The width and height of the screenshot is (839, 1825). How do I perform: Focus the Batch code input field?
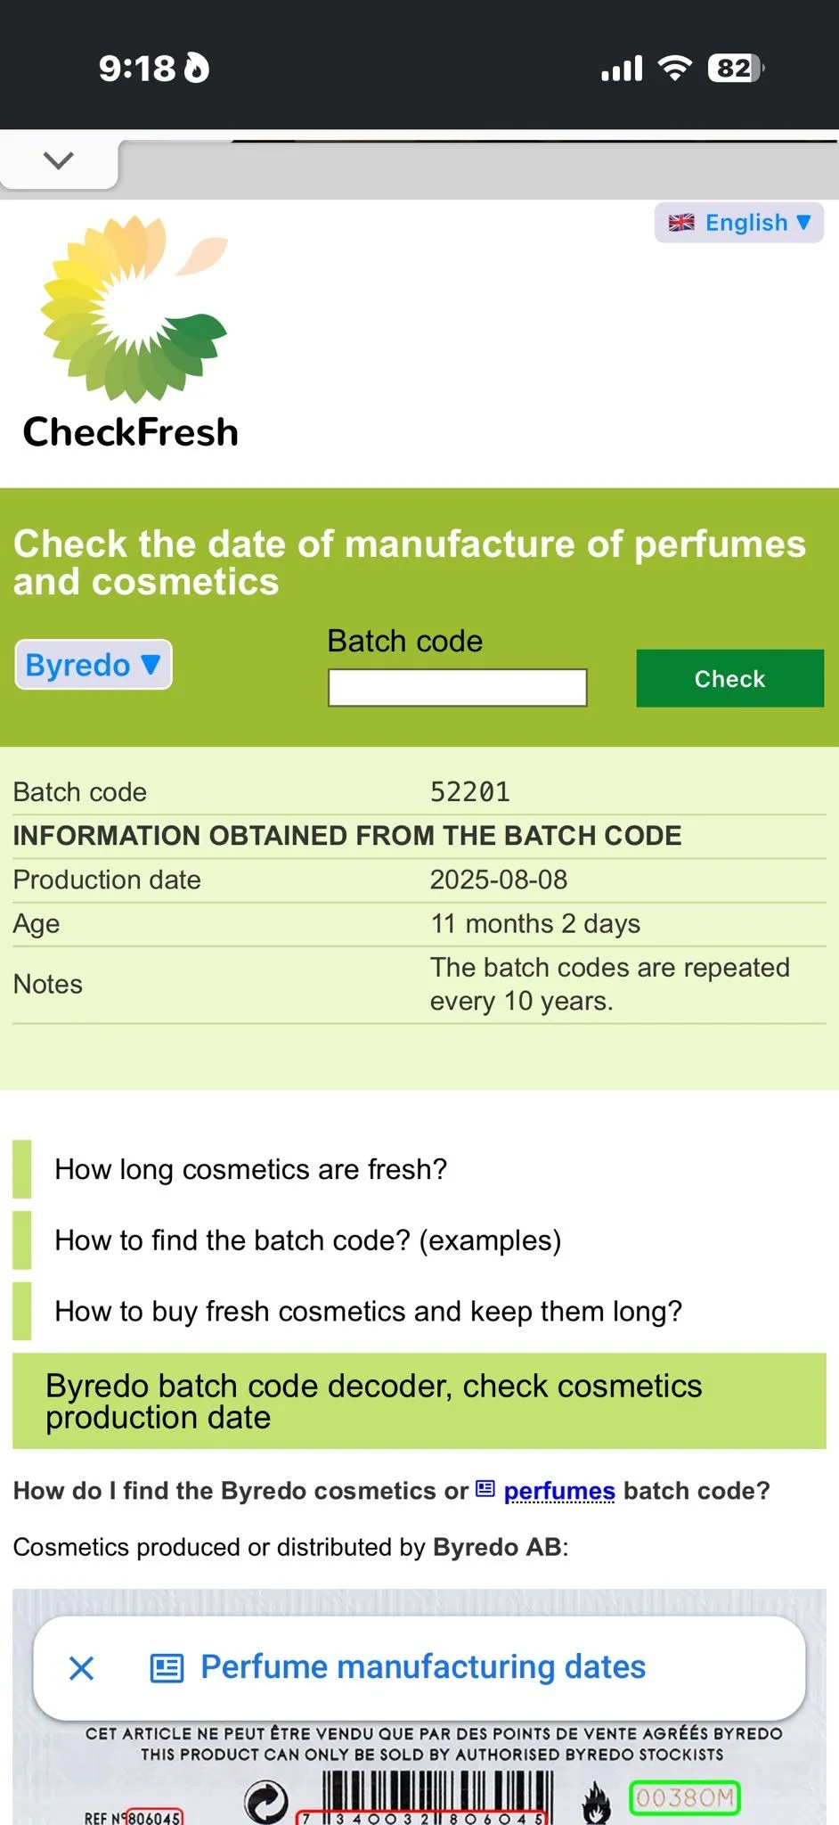click(x=458, y=687)
